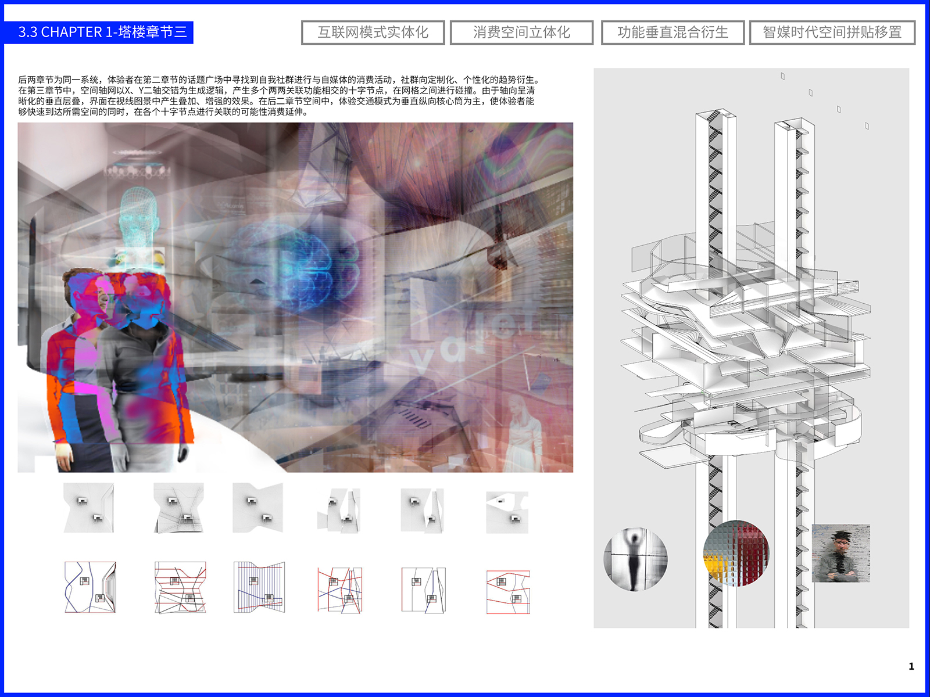Select the line diagram with the red outer border

508,592
